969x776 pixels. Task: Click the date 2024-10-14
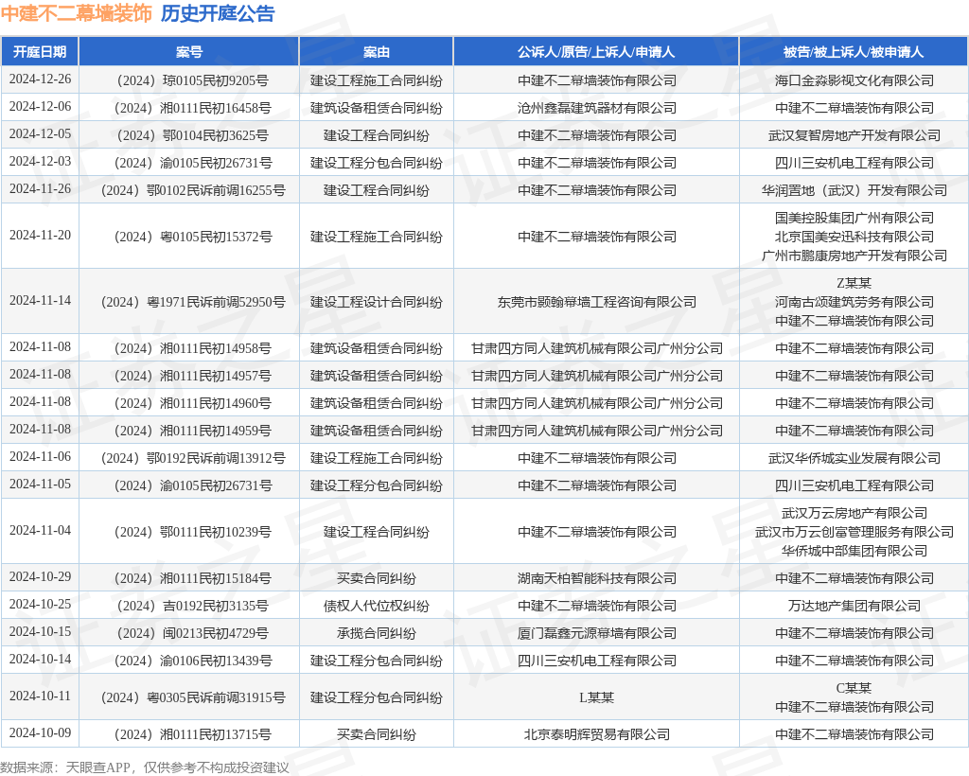pyautogui.click(x=40, y=660)
